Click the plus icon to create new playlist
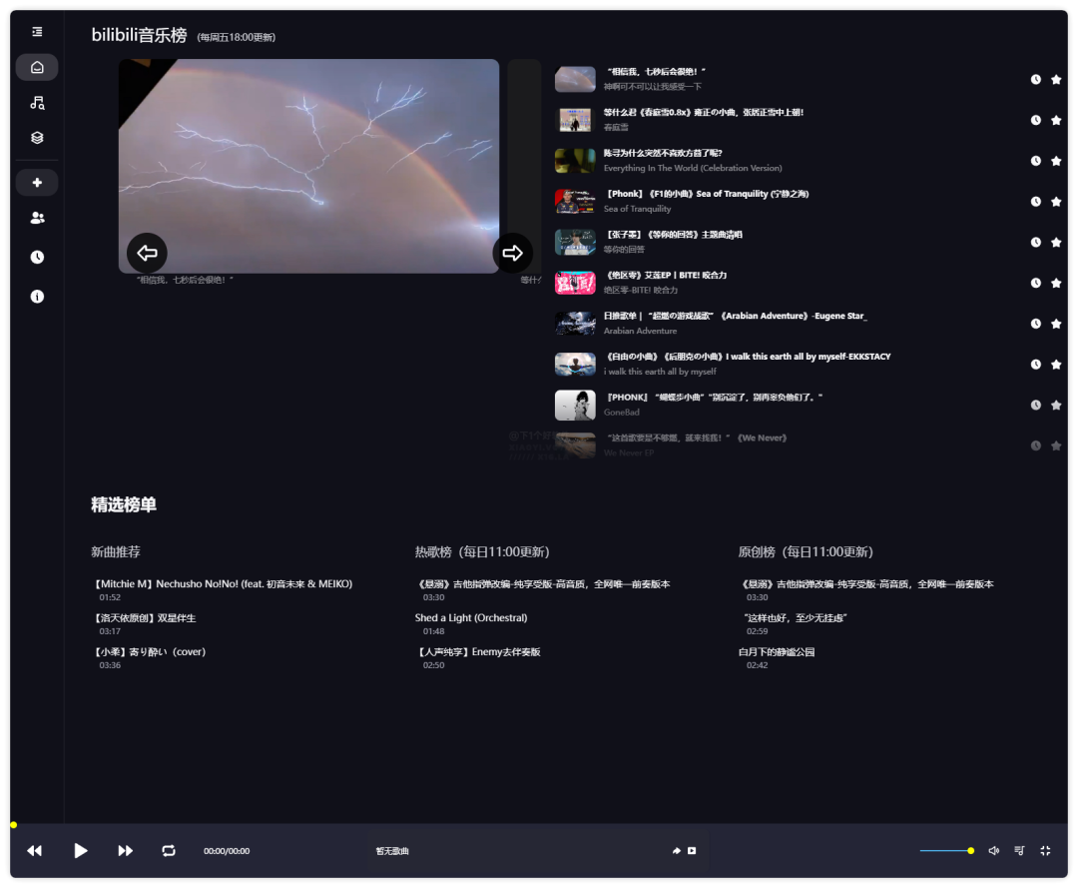 (37, 183)
